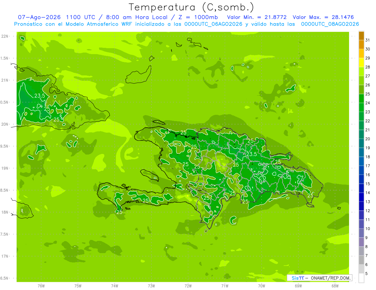Click the 18N latitude axis label
The width and height of the screenshot is (376, 290).
(5, 212)
